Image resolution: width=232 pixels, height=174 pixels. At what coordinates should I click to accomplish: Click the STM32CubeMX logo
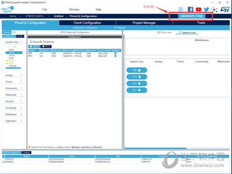[8, 9]
